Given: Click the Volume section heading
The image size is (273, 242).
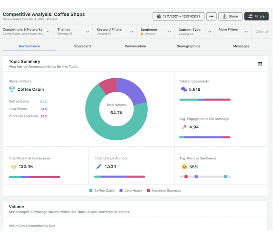Looking at the screenshot, I should click(x=16, y=207).
